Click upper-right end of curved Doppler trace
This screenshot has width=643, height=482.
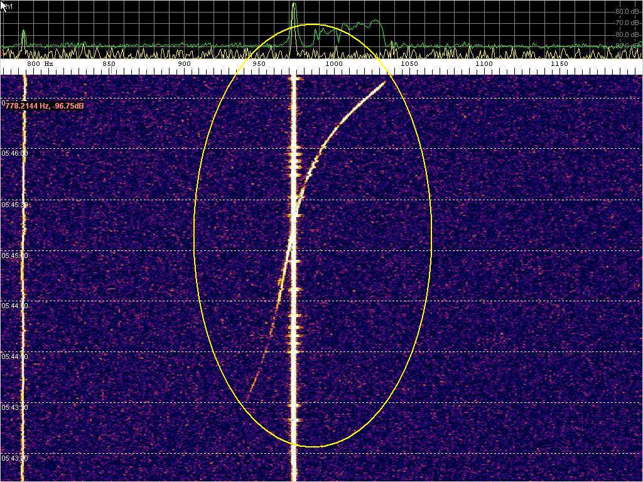pos(384,82)
